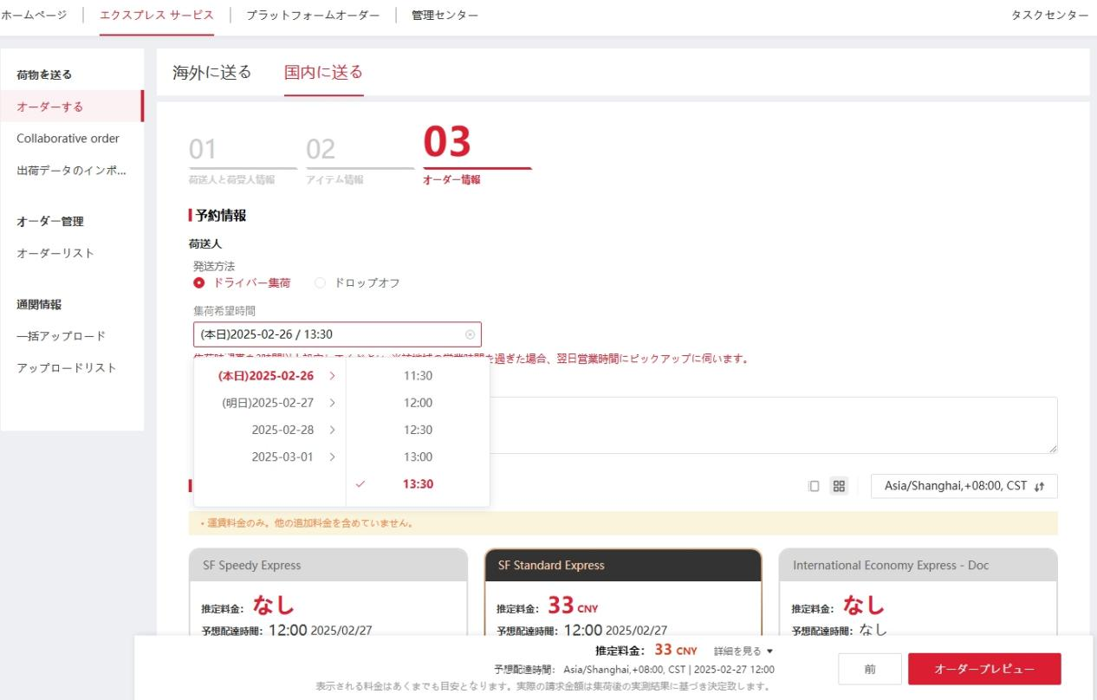The width and height of the screenshot is (1097, 700).
Task: Open the Asia/Shanghai timezone selector
Action: click(x=953, y=486)
